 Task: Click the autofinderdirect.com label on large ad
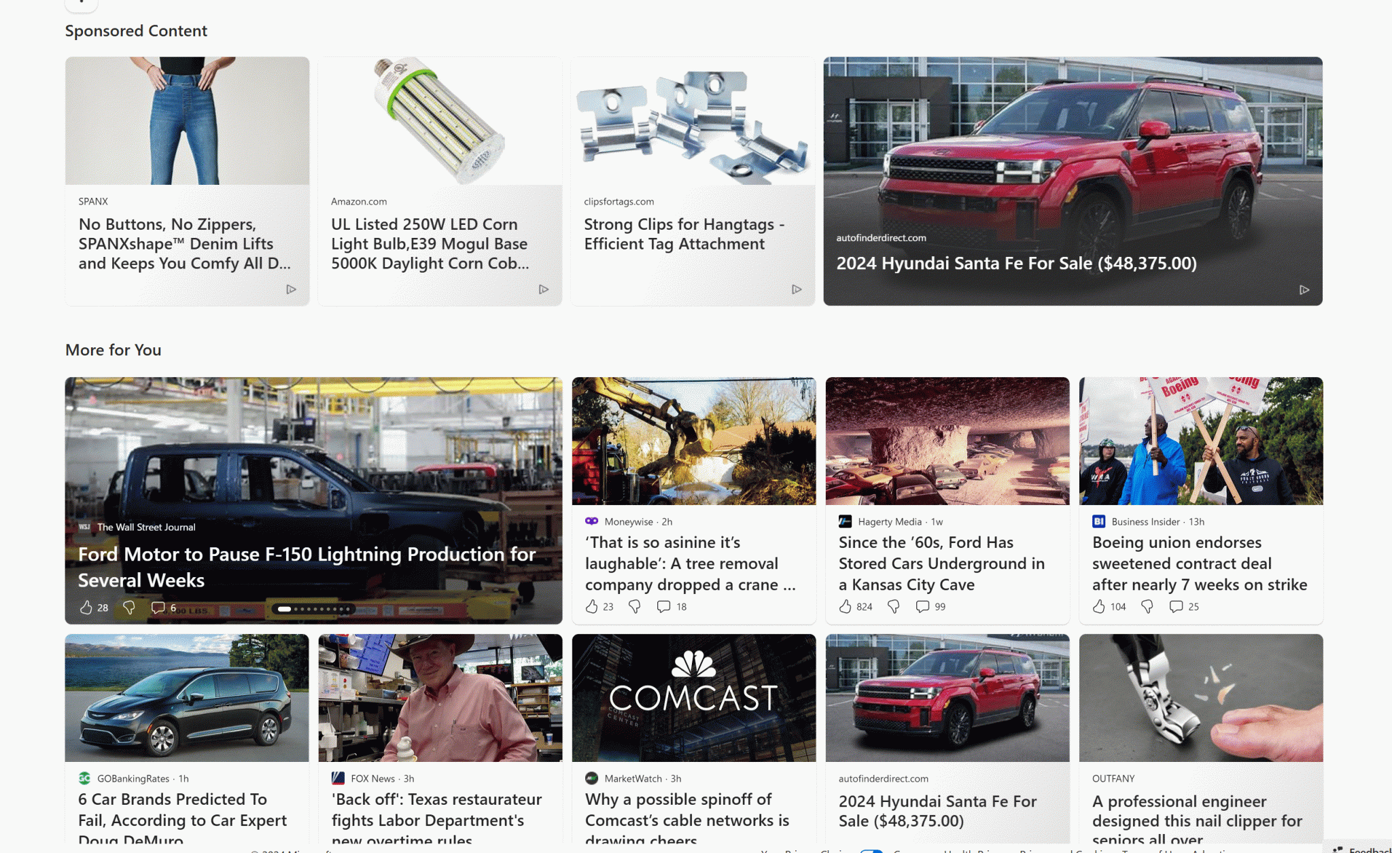click(881, 238)
